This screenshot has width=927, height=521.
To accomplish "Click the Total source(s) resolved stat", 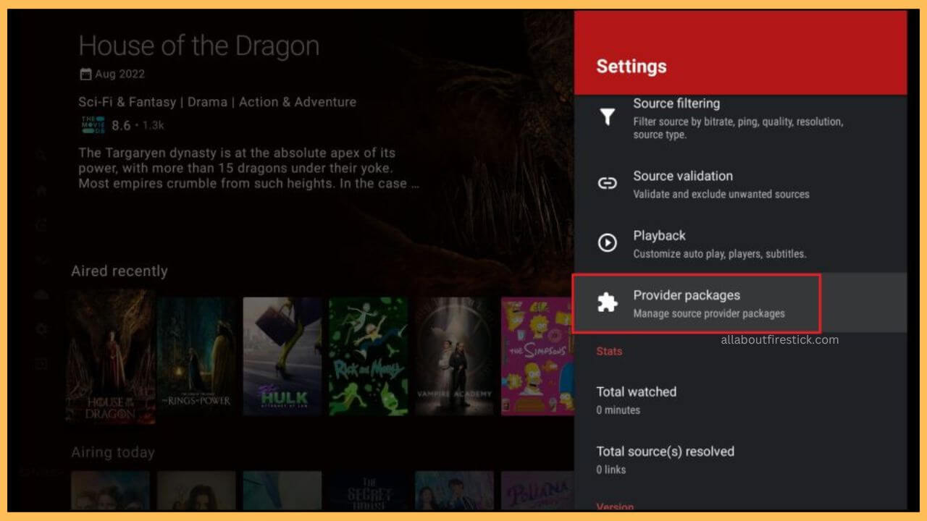I will (665, 452).
